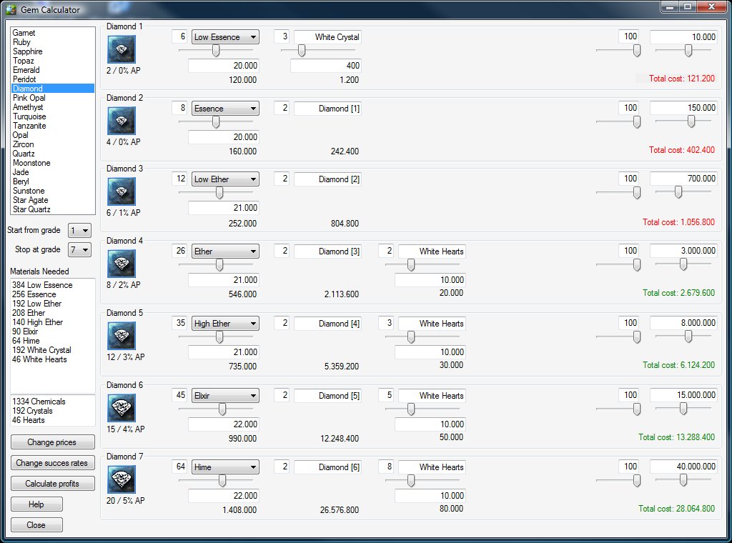Screen dimensions: 732x543
Task: Open the Stop at grade dropdown
Action: point(79,250)
